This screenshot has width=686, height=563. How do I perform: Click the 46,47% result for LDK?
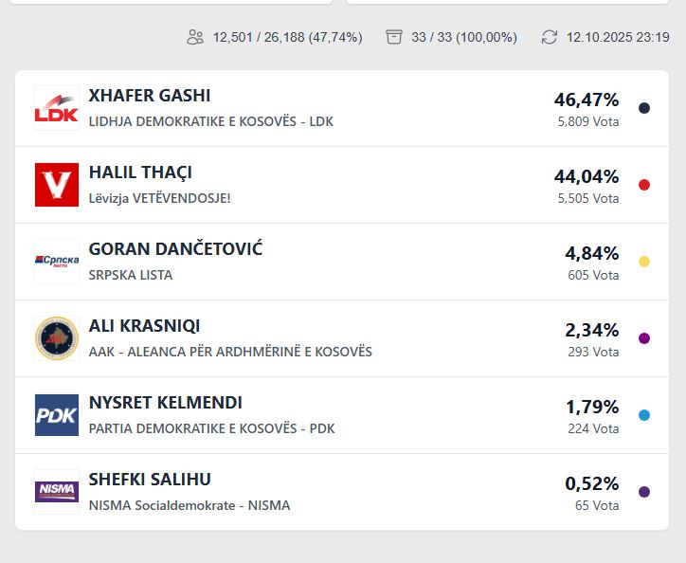pos(587,100)
